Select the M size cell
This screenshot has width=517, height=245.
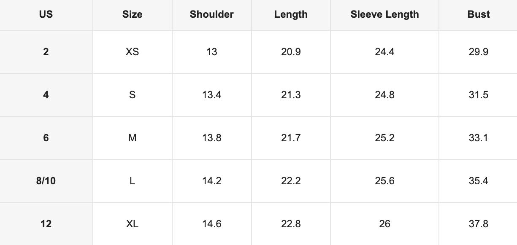[x=132, y=138]
